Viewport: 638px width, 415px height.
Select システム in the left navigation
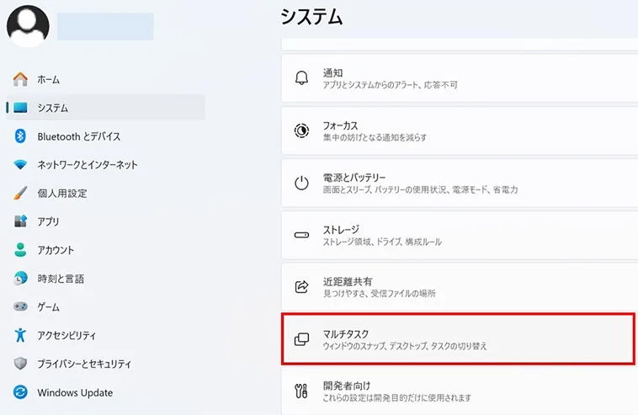point(52,108)
